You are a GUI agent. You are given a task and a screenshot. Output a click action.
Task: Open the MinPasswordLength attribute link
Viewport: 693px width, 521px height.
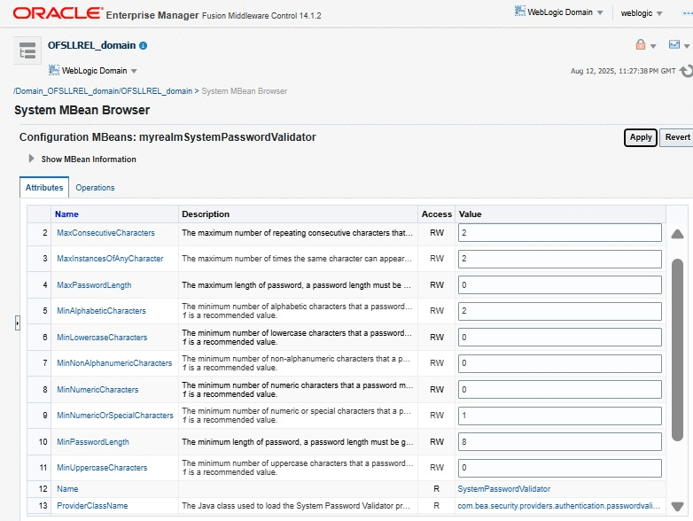coord(93,442)
